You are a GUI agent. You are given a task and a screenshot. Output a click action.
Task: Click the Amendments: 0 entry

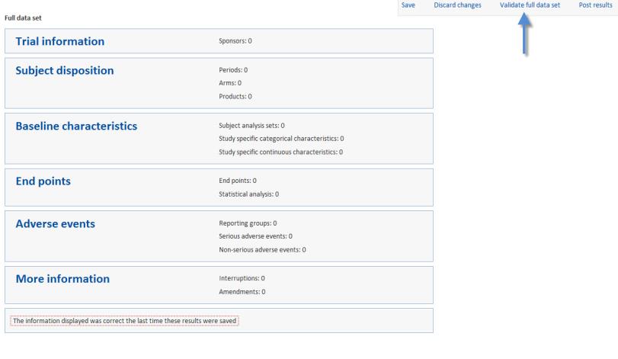click(242, 292)
